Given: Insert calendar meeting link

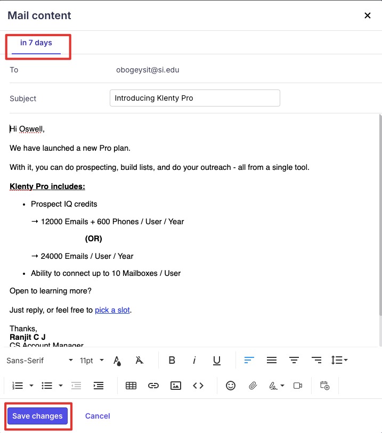Looking at the screenshot, I should pyautogui.click(x=325, y=386).
